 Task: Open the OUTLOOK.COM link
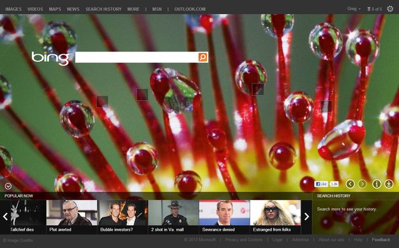tap(190, 9)
